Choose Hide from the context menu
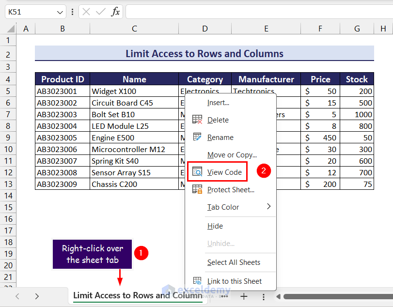The width and height of the screenshot is (393, 307). (x=231, y=226)
